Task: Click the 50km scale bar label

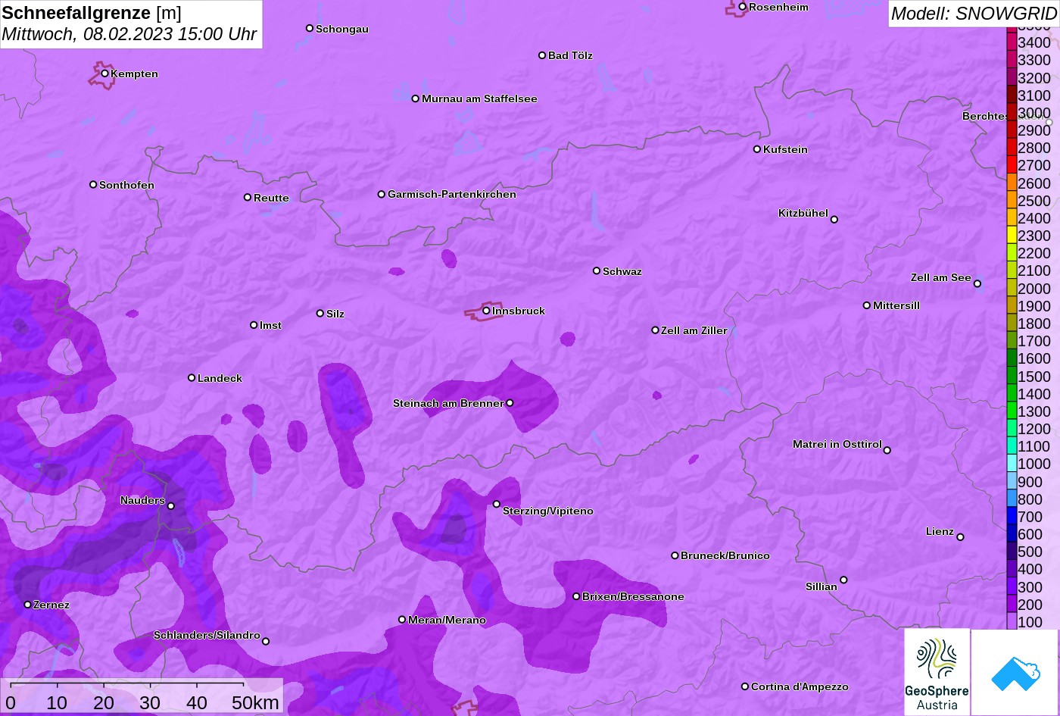Action: point(255,703)
